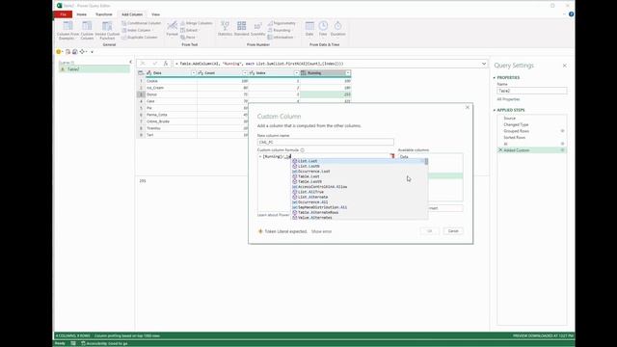
Task: Switch to the View tab
Action: 156,14
